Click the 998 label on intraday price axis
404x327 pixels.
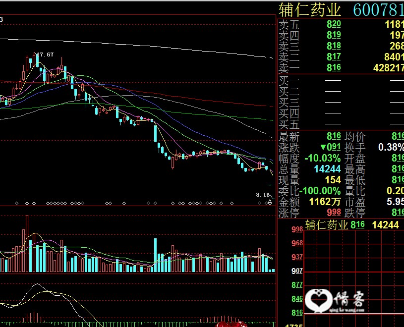point(297,229)
